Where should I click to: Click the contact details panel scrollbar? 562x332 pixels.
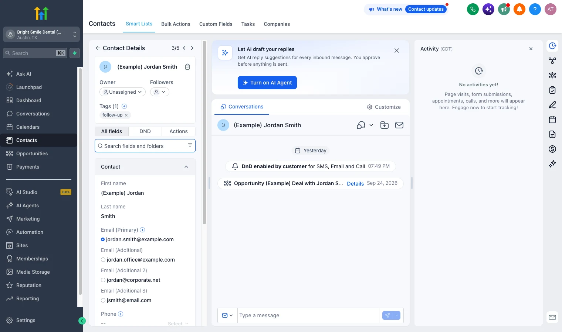tap(204, 133)
